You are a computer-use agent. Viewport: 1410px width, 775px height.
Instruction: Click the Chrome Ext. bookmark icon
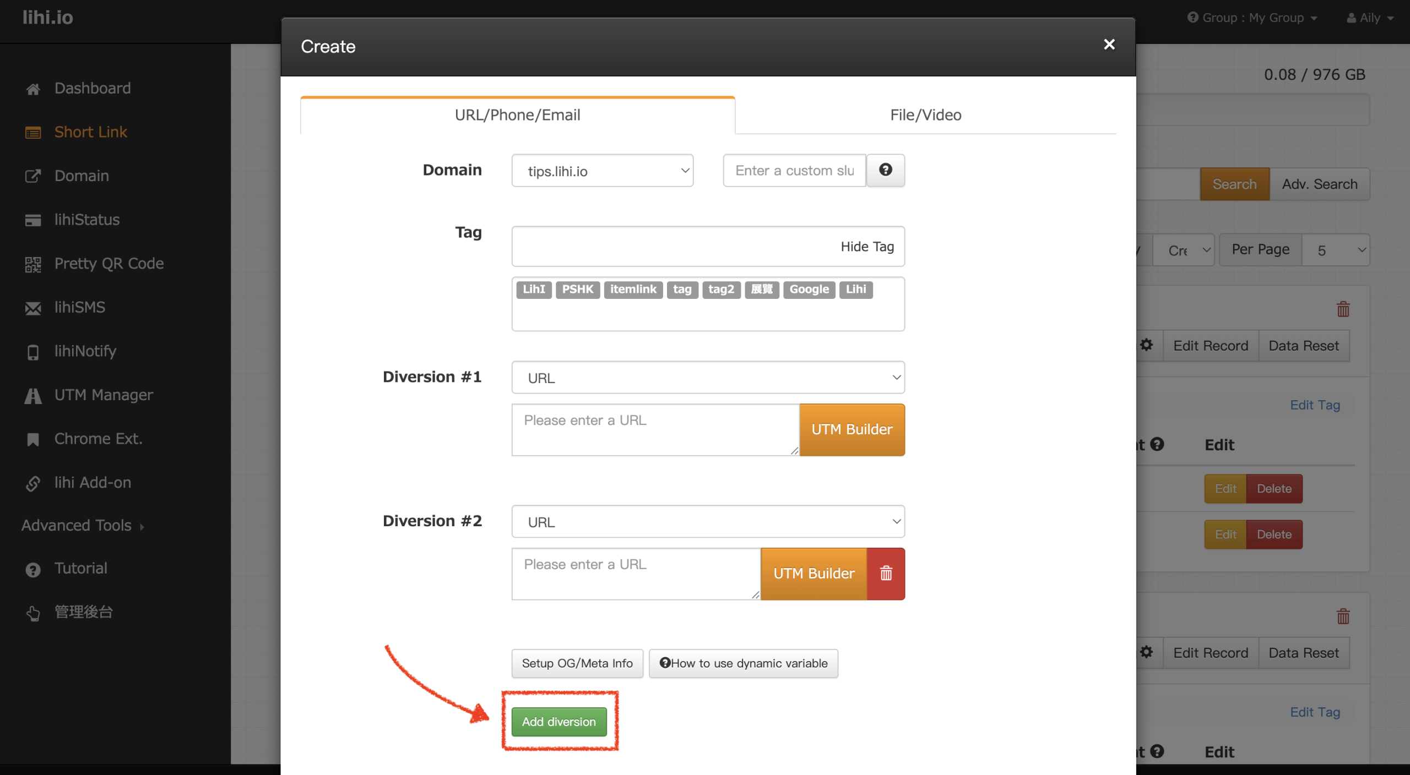(x=33, y=439)
